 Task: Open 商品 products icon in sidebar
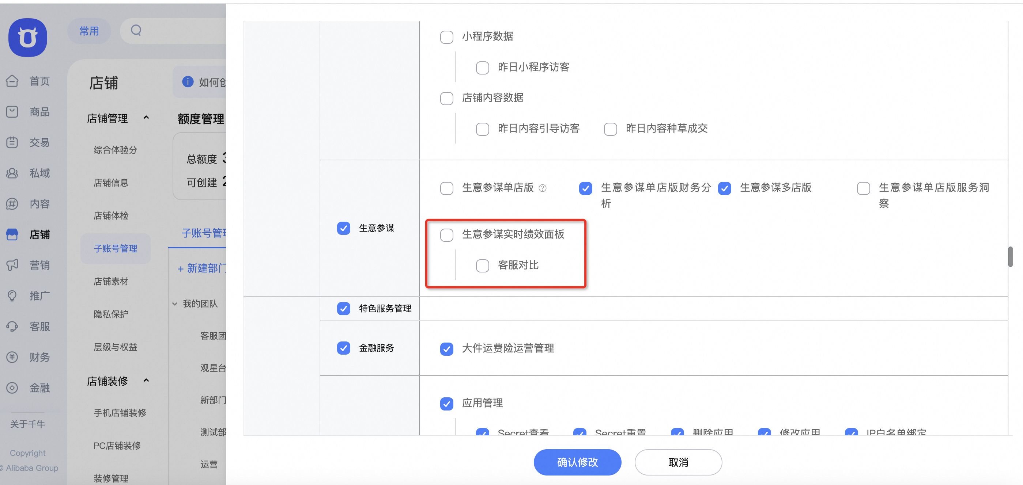pos(12,112)
